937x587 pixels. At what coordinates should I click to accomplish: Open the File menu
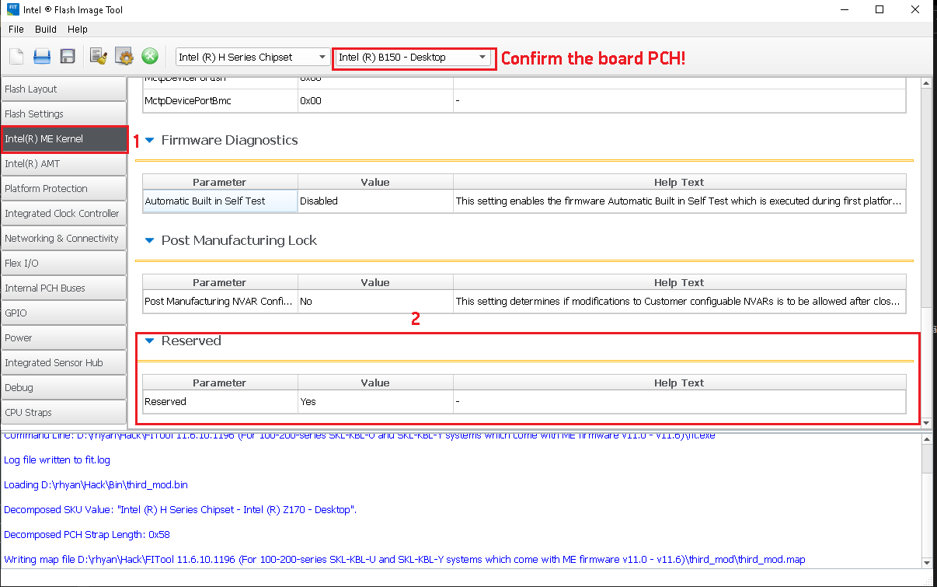pos(16,30)
